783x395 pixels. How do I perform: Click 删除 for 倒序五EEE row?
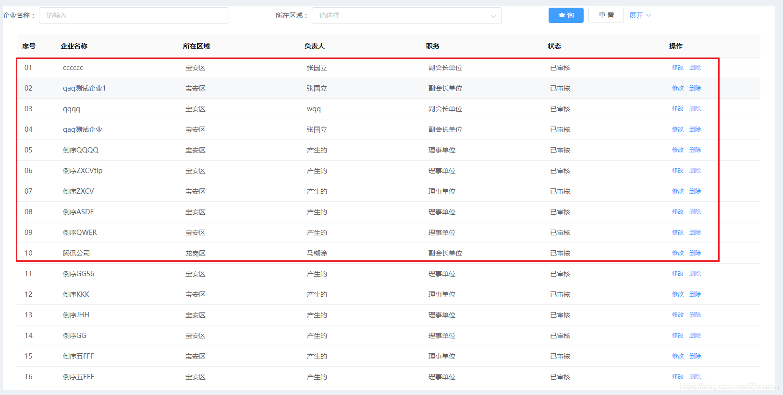pyautogui.click(x=695, y=377)
